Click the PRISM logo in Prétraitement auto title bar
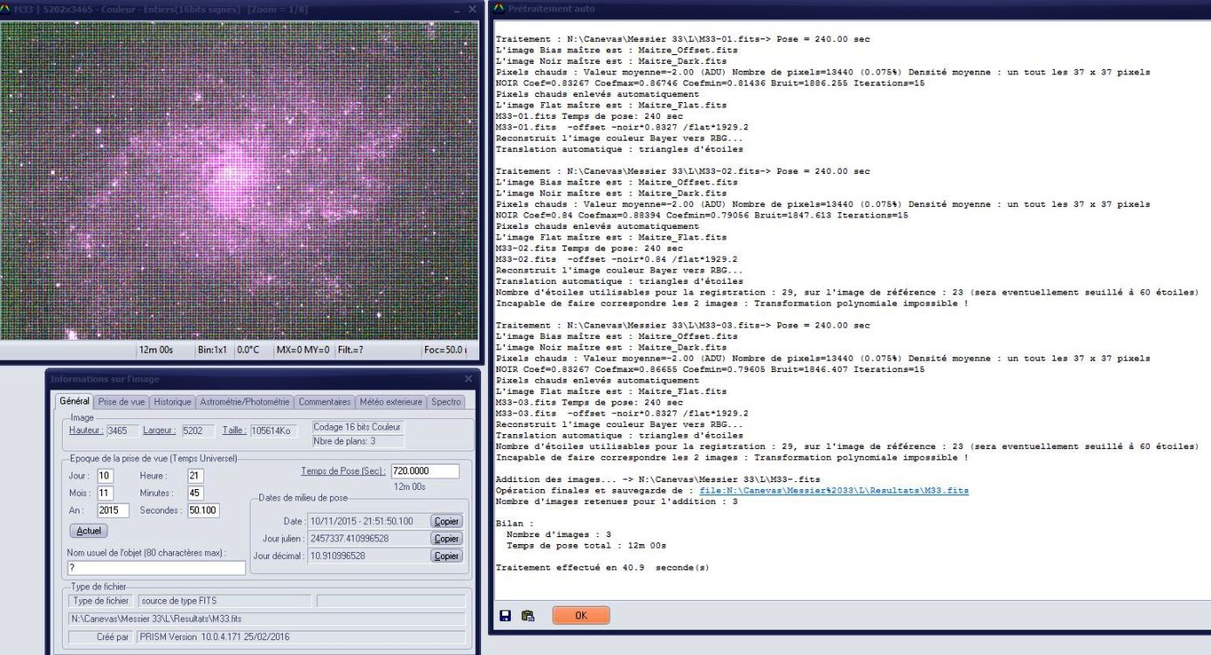This screenshot has height=655, width=1211. coord(499,8)
